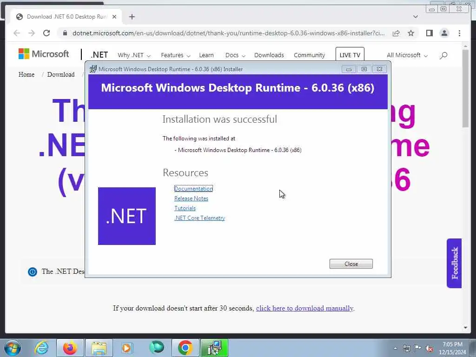Select the Download .NET 6.0 Desktop Runtime tab
Screen dimensions: 476x357
pos(66,17)
